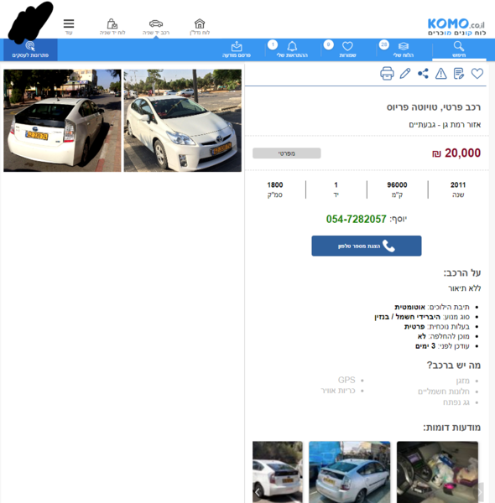Viewport: 495px width, 503px height.
Task: Add a note with notes icon
Action: coord(459,74)
